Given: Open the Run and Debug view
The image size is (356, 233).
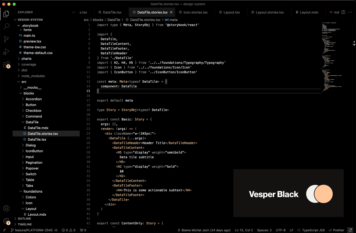Looking at the screenshot, I should pyautogui.click(x=6, y=52).
